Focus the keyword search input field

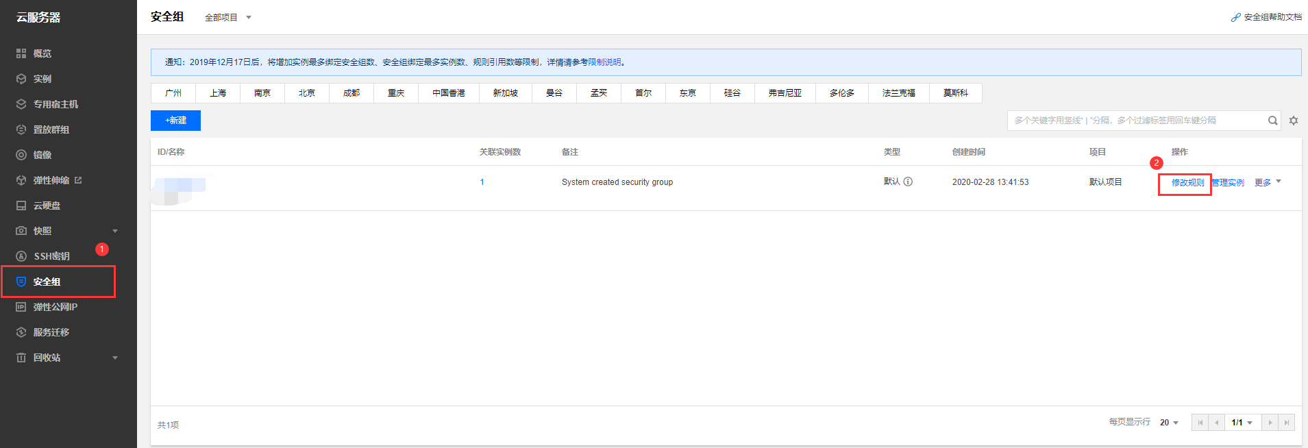[1137, 121]
